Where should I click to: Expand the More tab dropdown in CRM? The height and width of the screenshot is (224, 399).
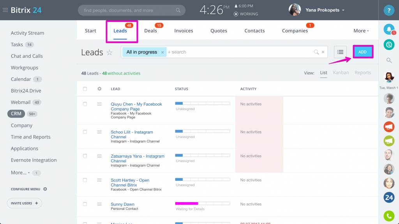361,30
